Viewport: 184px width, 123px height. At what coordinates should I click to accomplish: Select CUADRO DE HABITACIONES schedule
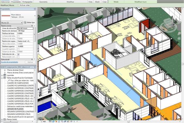[x=18, y=83]
